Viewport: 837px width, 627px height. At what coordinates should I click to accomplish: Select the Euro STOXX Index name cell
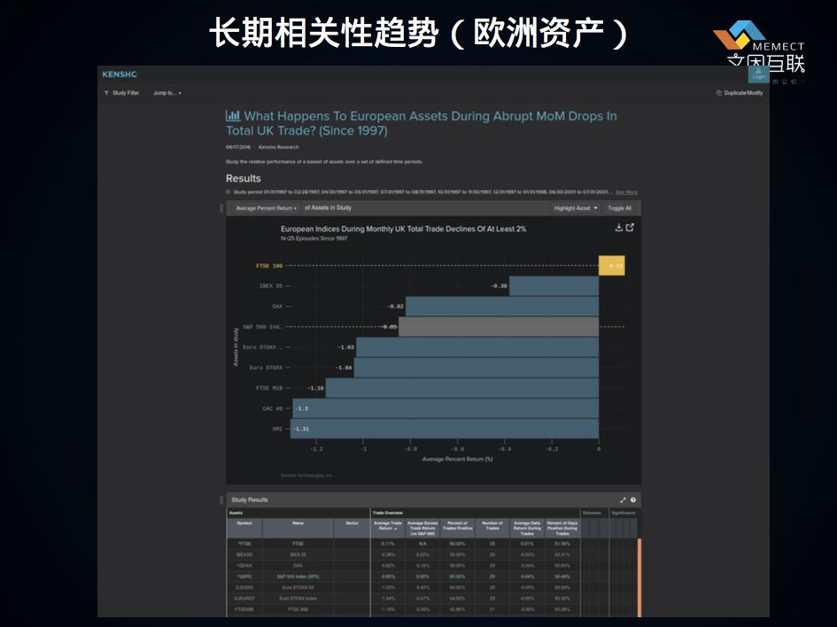[298, 599]
